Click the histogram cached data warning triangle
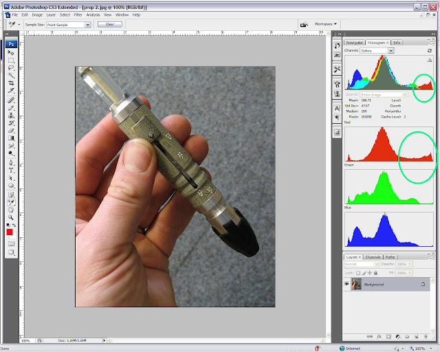This screenshot has width=440, height=352. 430,60
